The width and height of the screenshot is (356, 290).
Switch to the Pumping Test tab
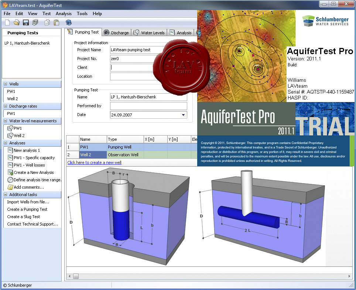click(x=83, y=32)
